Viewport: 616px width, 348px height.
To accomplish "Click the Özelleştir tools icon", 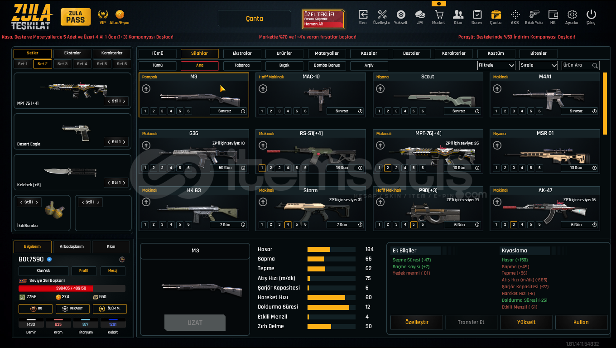I will pos(381,14).
